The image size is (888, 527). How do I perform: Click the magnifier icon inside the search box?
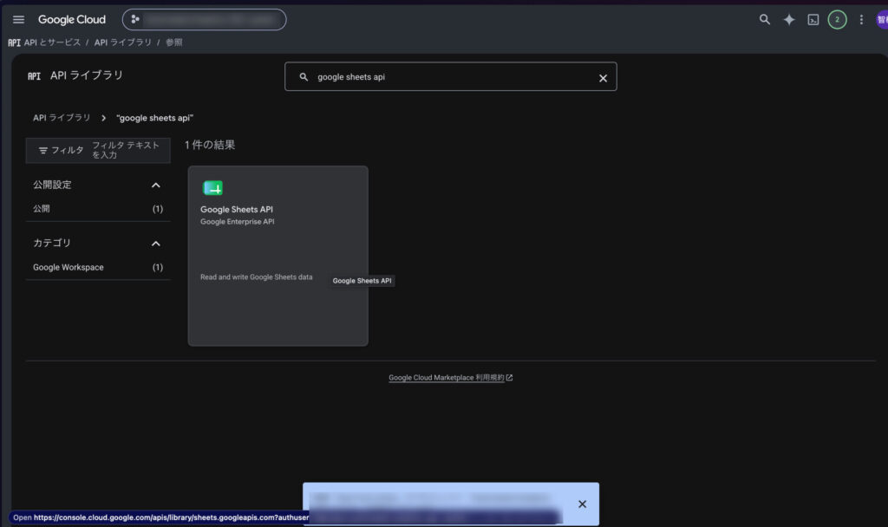(x=304, y=76)
